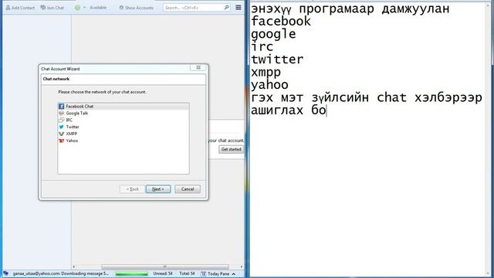Click the word google in the text editor
Screen dimensions: 494x278
[273, 34]
